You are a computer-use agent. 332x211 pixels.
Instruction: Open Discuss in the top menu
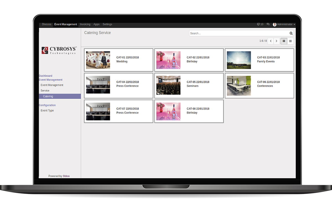tap(46, 24)
